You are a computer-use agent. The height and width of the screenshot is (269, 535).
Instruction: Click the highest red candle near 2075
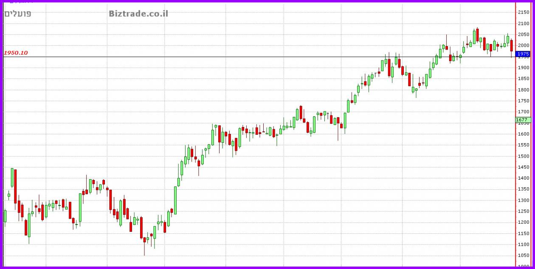tap(477, 35)
